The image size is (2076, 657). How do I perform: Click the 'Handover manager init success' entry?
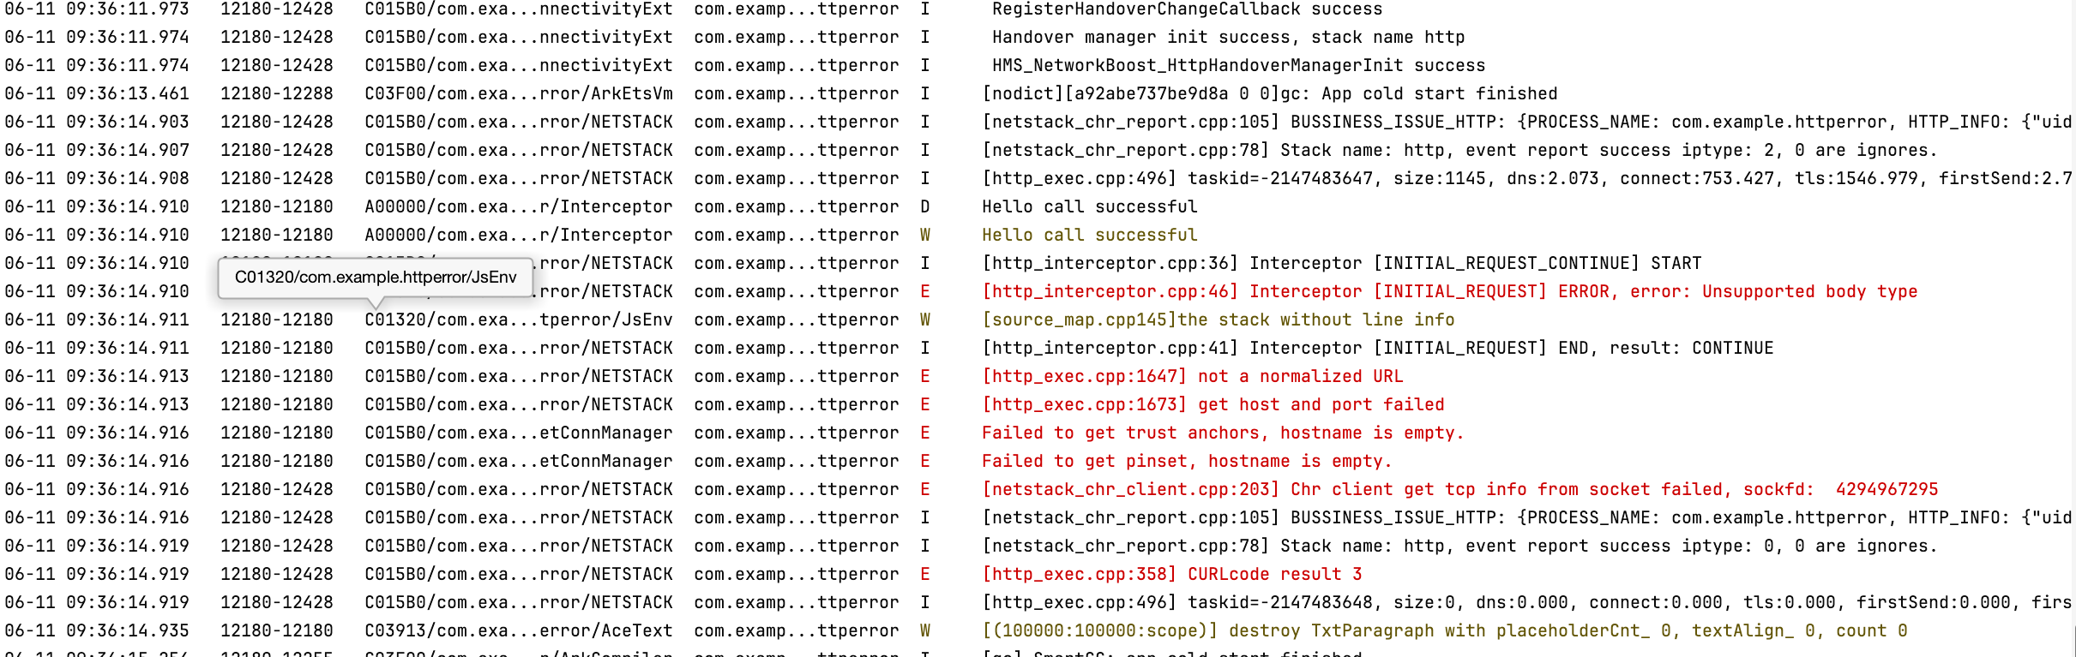click(x=1228, y=37)
